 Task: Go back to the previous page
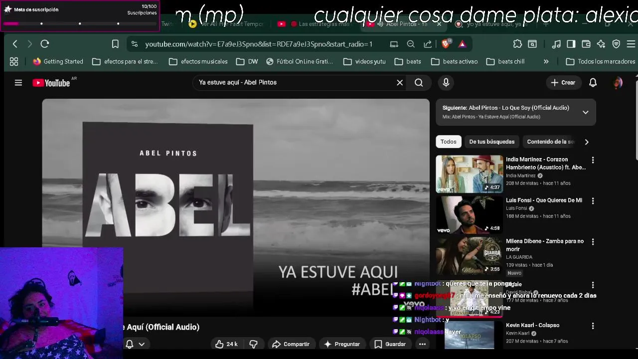coord(15,44)
